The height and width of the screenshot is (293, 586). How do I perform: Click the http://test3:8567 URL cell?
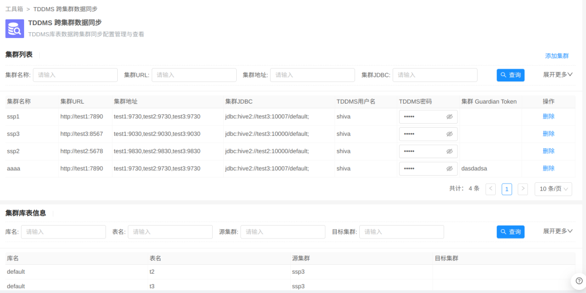tap(81, 134)
